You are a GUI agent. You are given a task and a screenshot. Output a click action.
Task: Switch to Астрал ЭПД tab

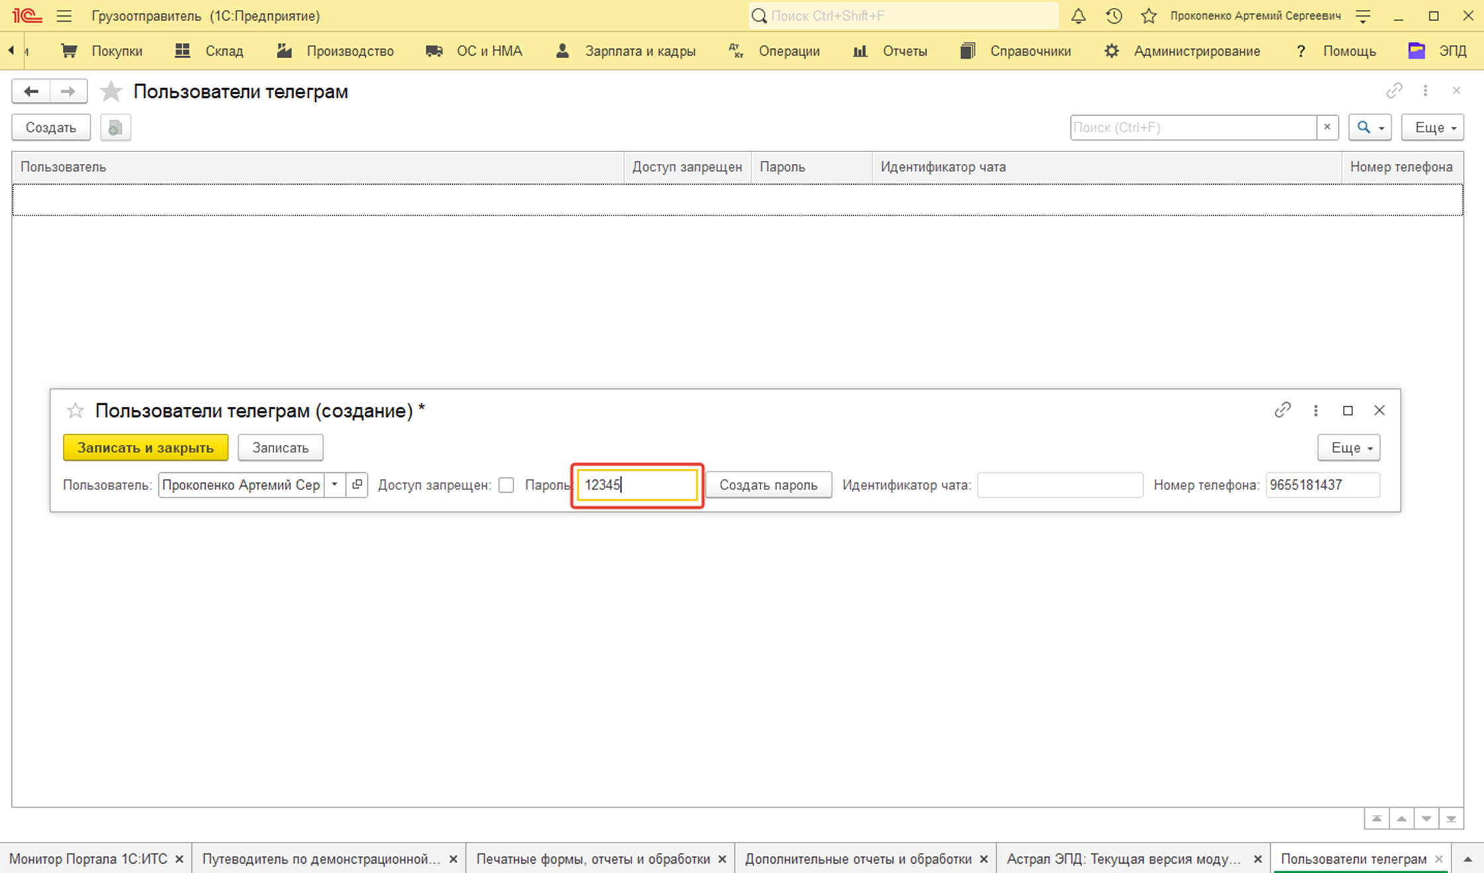click(x=1124, y=859)
